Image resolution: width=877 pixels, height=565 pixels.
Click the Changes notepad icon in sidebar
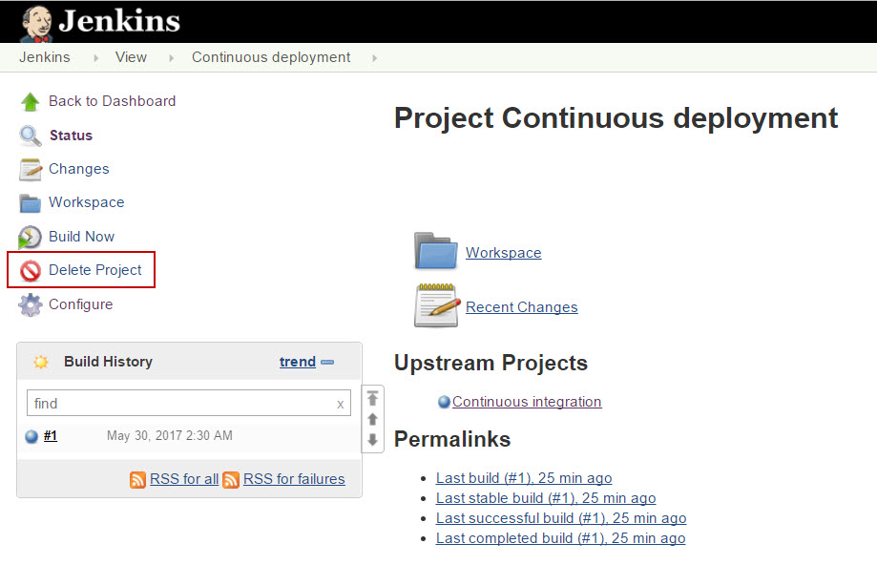coord(31,169)
